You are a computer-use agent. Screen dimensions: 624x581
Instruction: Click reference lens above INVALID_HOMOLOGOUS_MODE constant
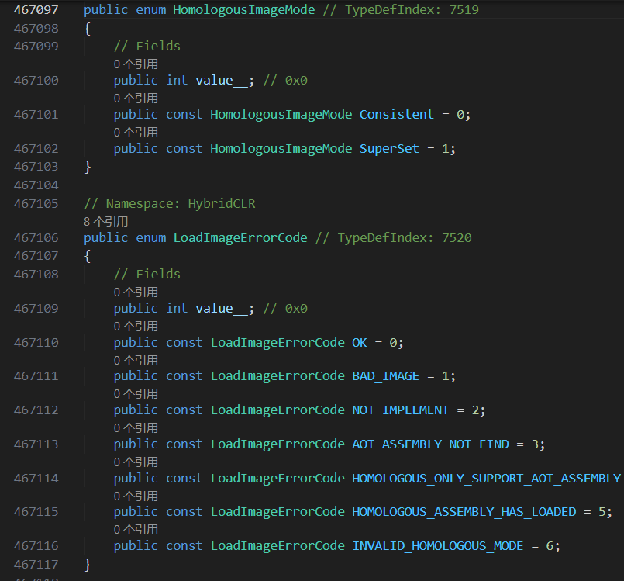tap(136, 529)
